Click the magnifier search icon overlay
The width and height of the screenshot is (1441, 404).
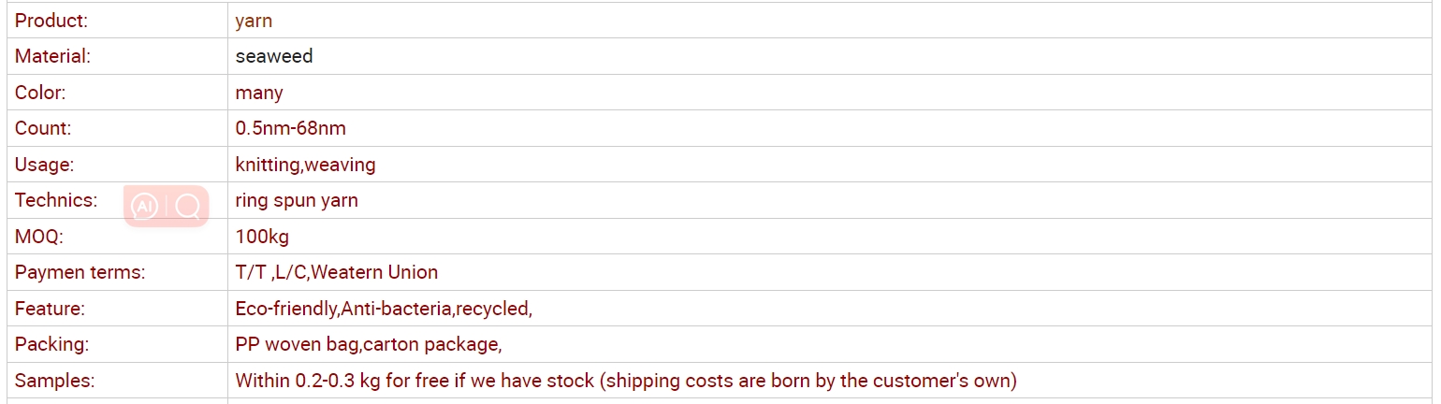point(188,206)
